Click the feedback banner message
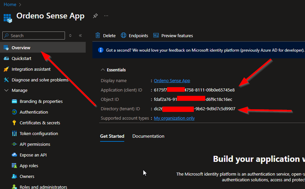This screenshot has width=305, height=189. point(205,50)
